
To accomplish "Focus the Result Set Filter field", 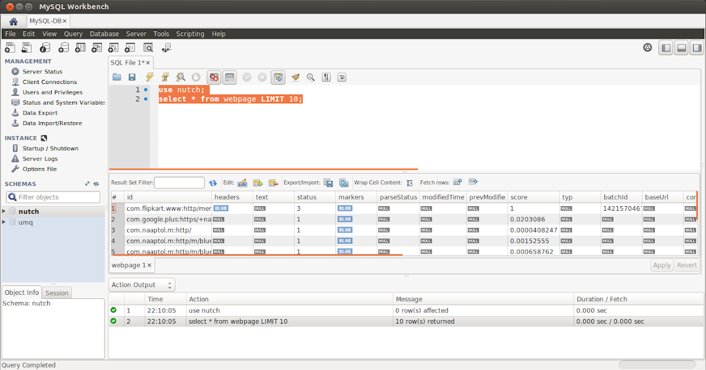I will (179, 183).
